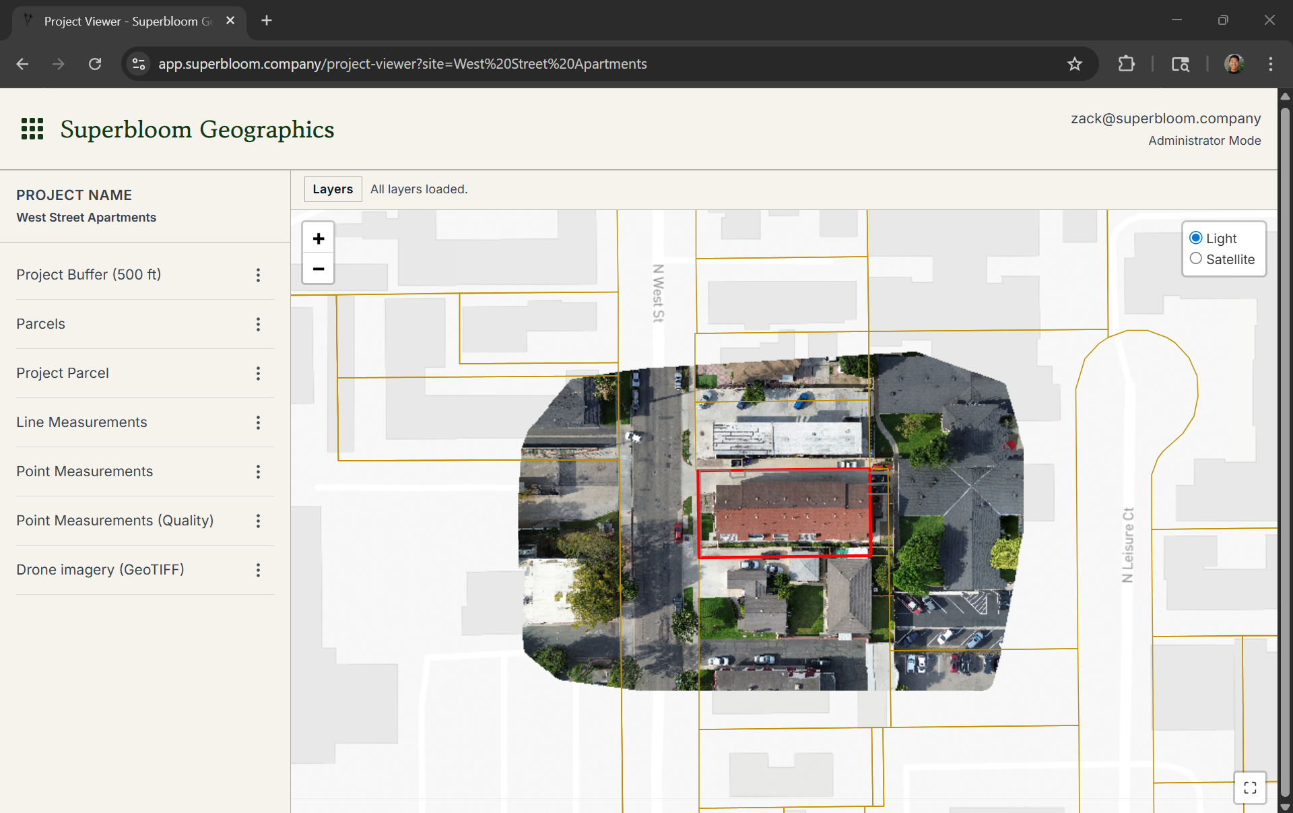The image size is (1293, 813).
Task: Click the Superbloom Geographics title link
Action: click(197, 129)
